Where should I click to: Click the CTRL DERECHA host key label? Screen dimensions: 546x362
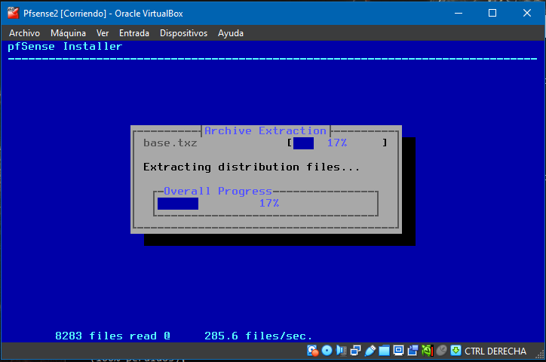pos(495,351)
